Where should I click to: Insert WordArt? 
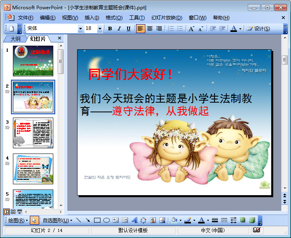pyautogui.click(x=134, y=220)
